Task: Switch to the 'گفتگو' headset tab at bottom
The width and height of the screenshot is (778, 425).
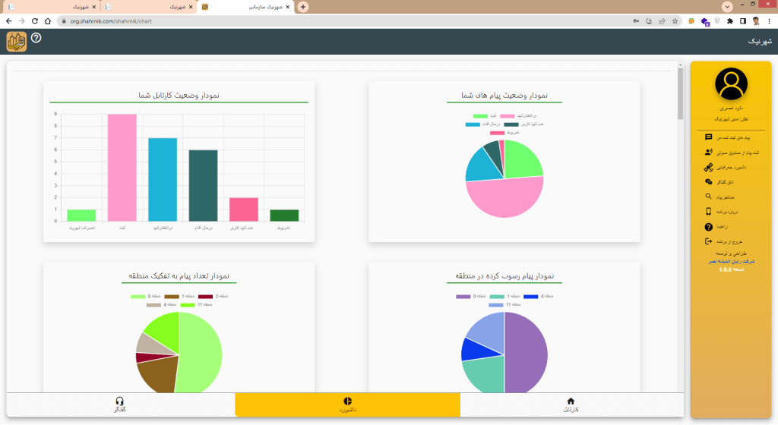Action: point(120,405)
